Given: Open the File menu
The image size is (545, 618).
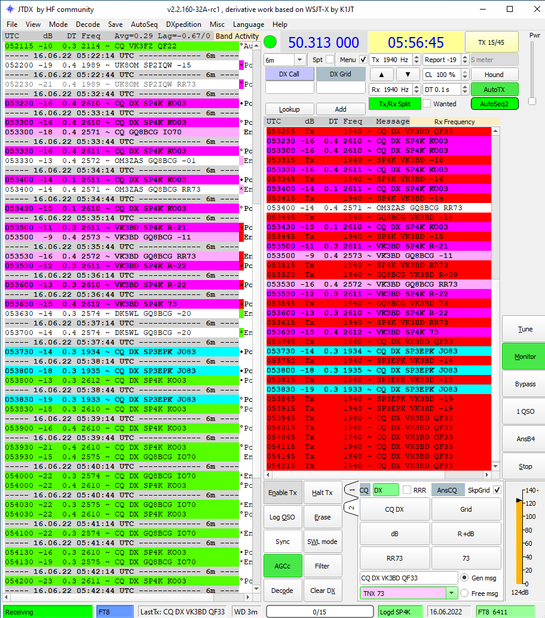Looking at the screenshot, I should tap(12, 24).
